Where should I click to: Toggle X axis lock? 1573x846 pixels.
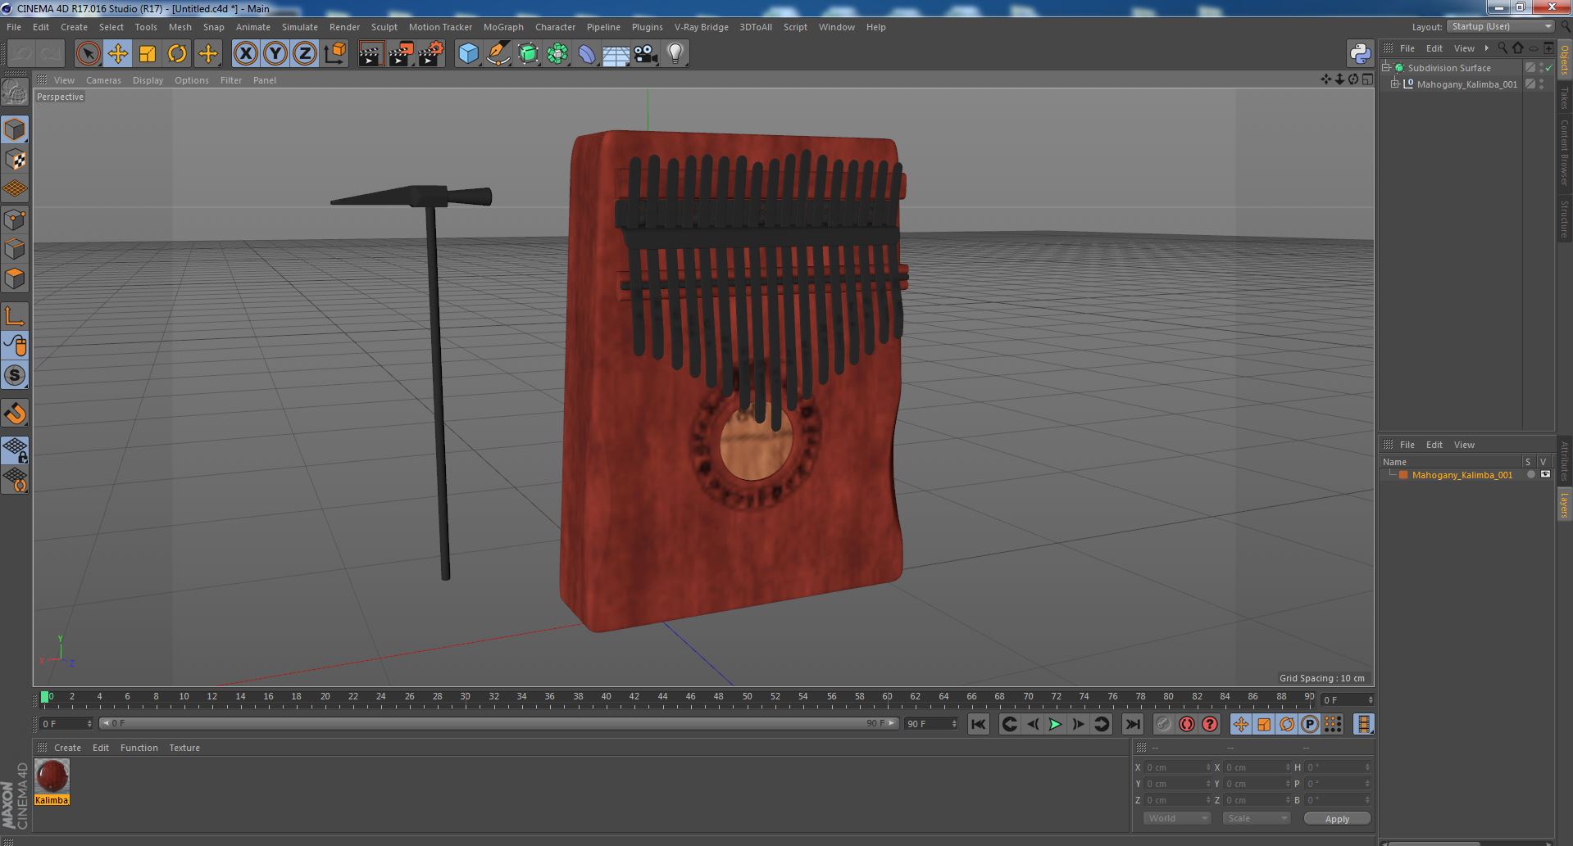coord(245,54)
